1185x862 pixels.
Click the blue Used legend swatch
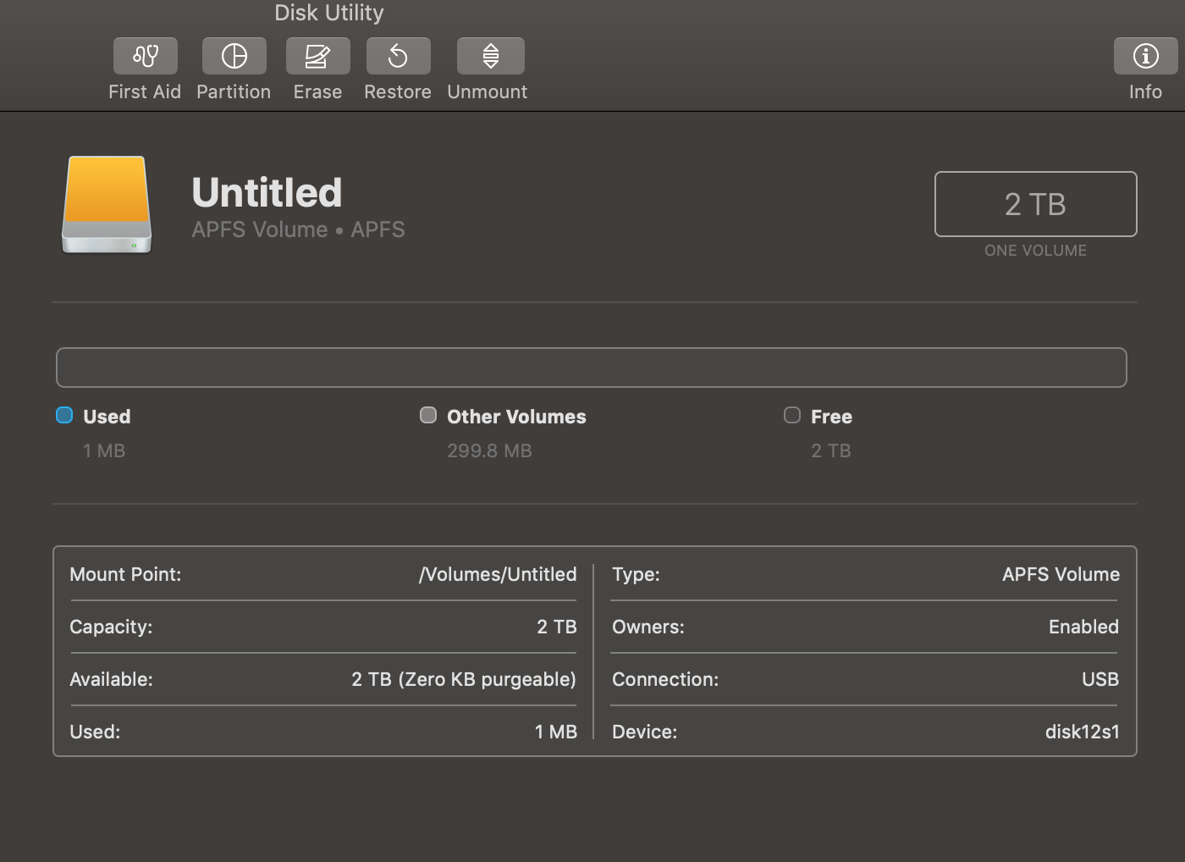(64, 415)
